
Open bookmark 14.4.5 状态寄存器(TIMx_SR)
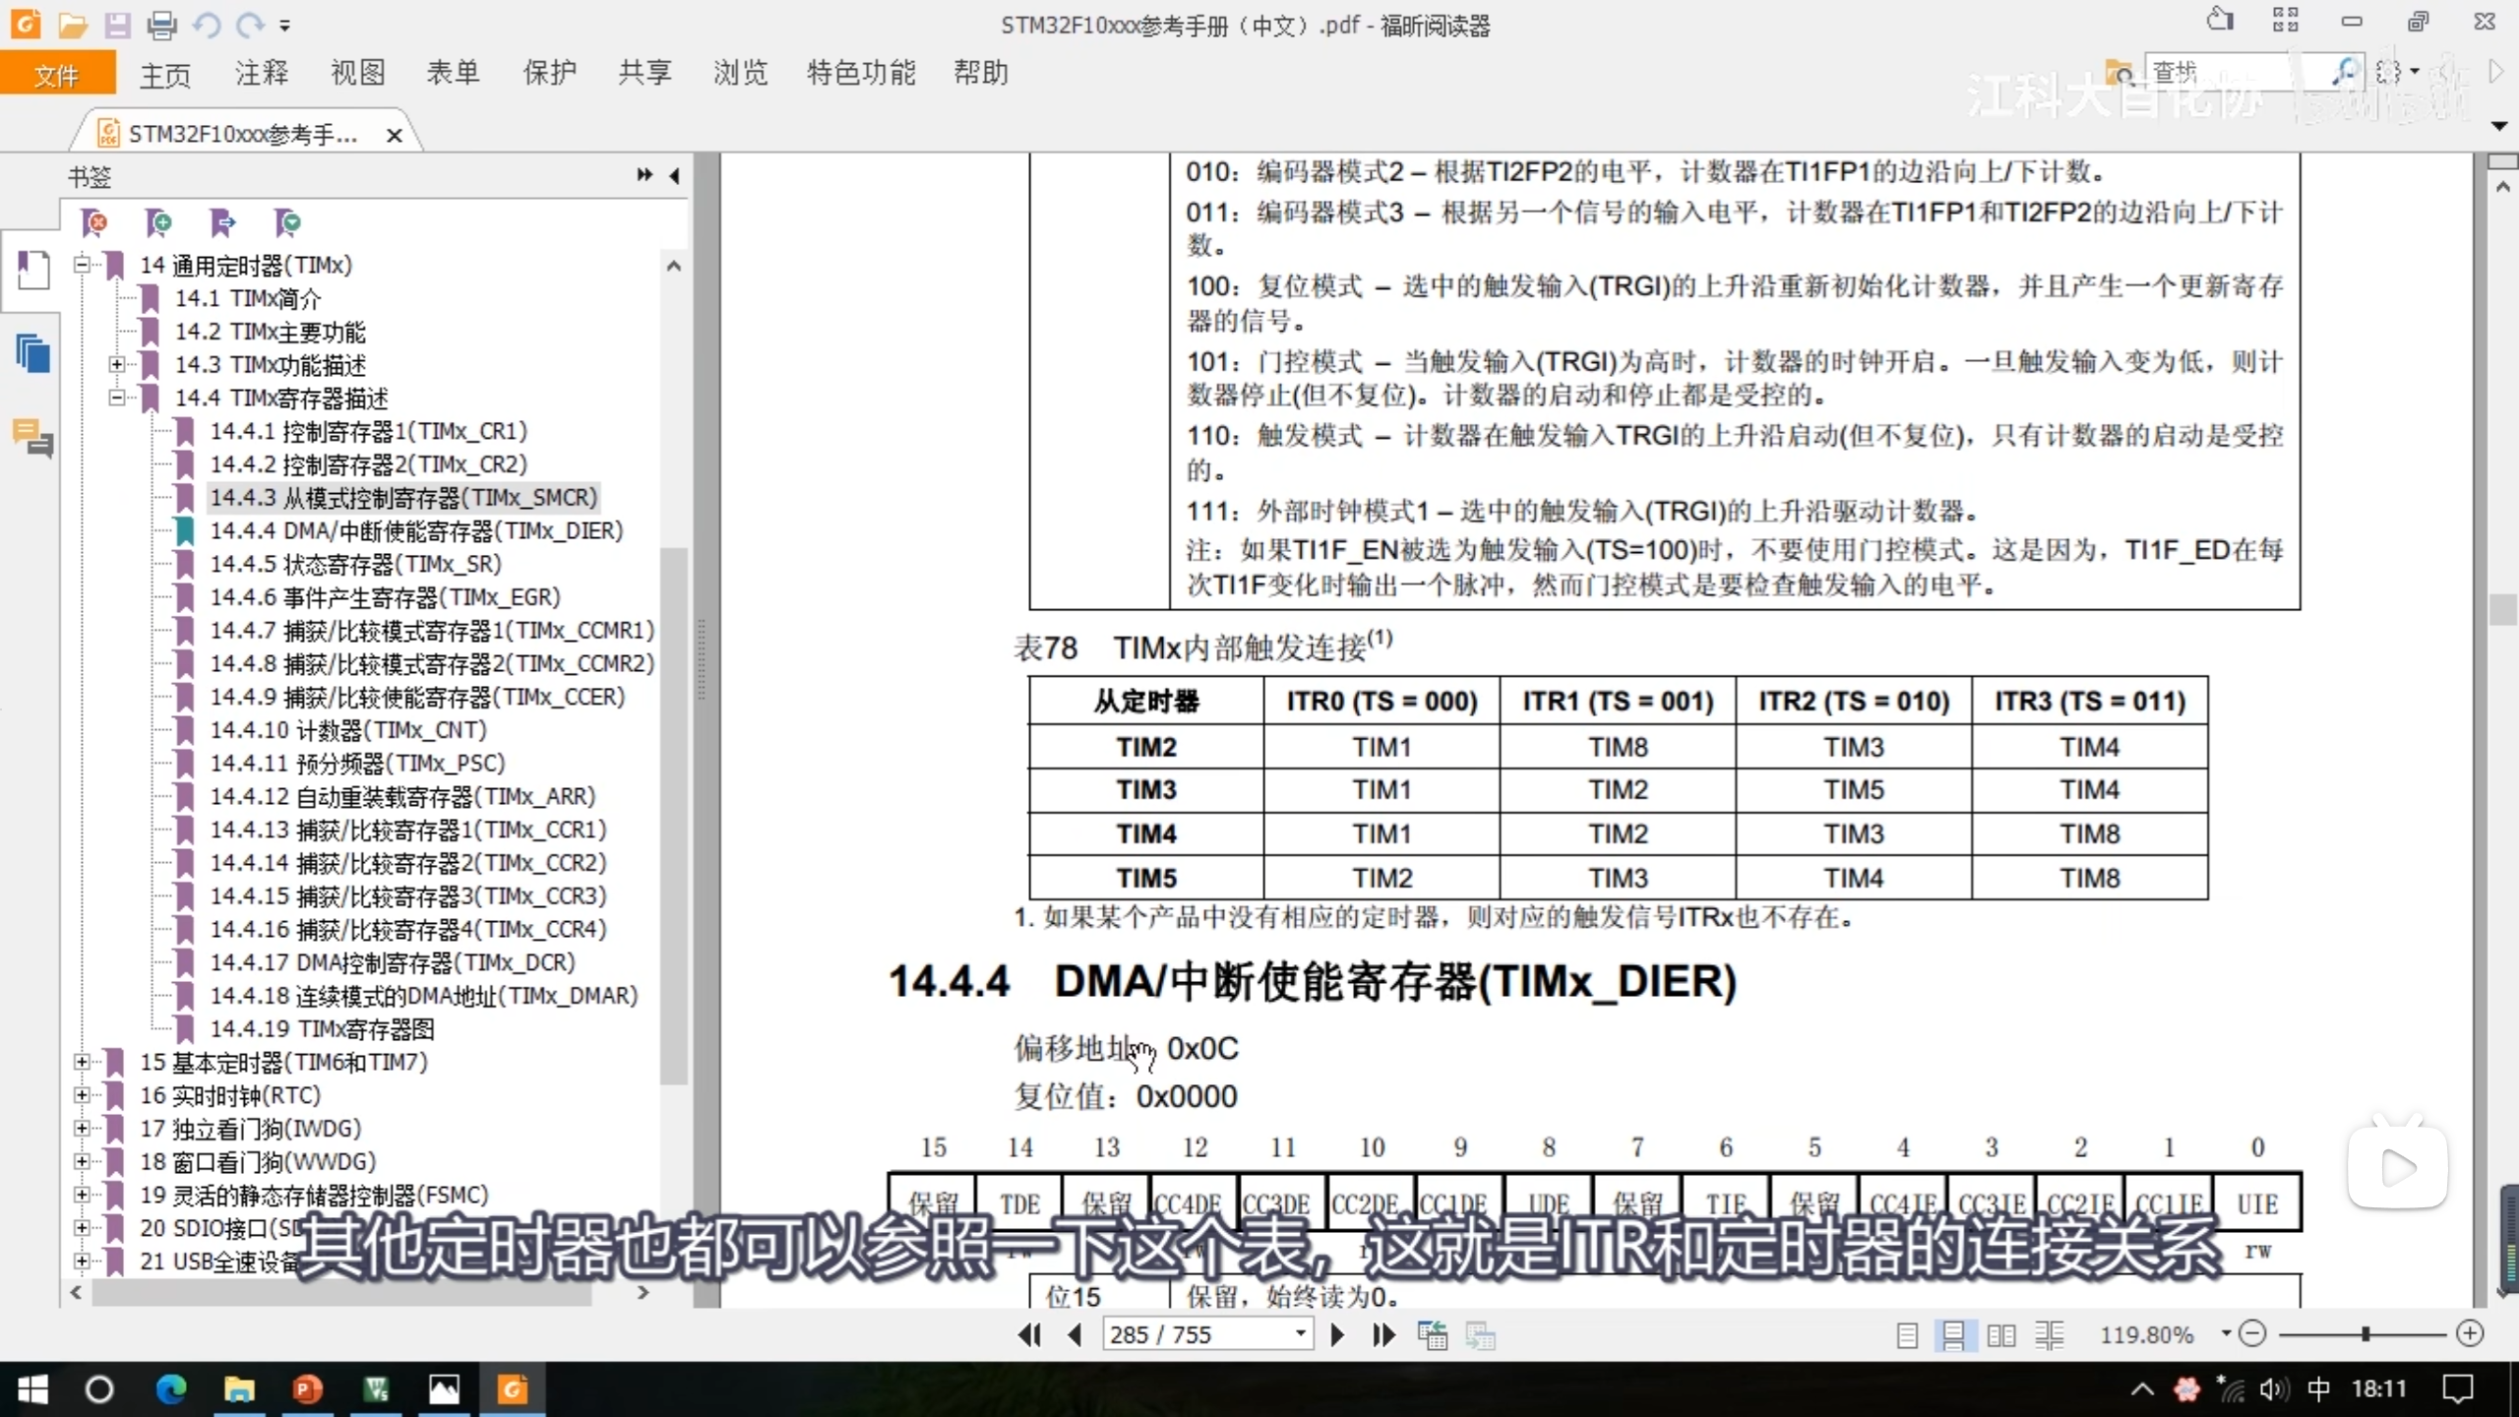coord(355,564)
